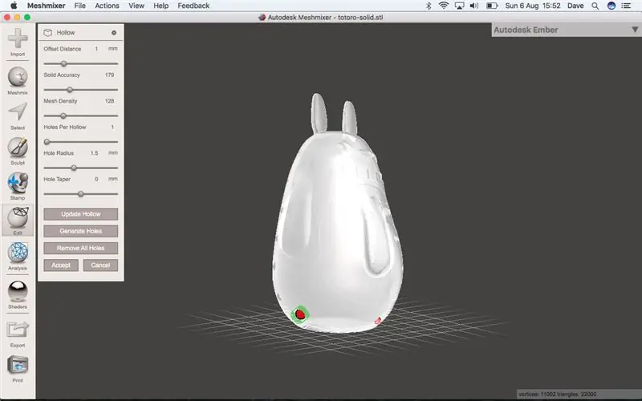Viewport: 642px width, 401px height.
Task: Click the pink drain hole marker
Action: click(x=378, y=320)
